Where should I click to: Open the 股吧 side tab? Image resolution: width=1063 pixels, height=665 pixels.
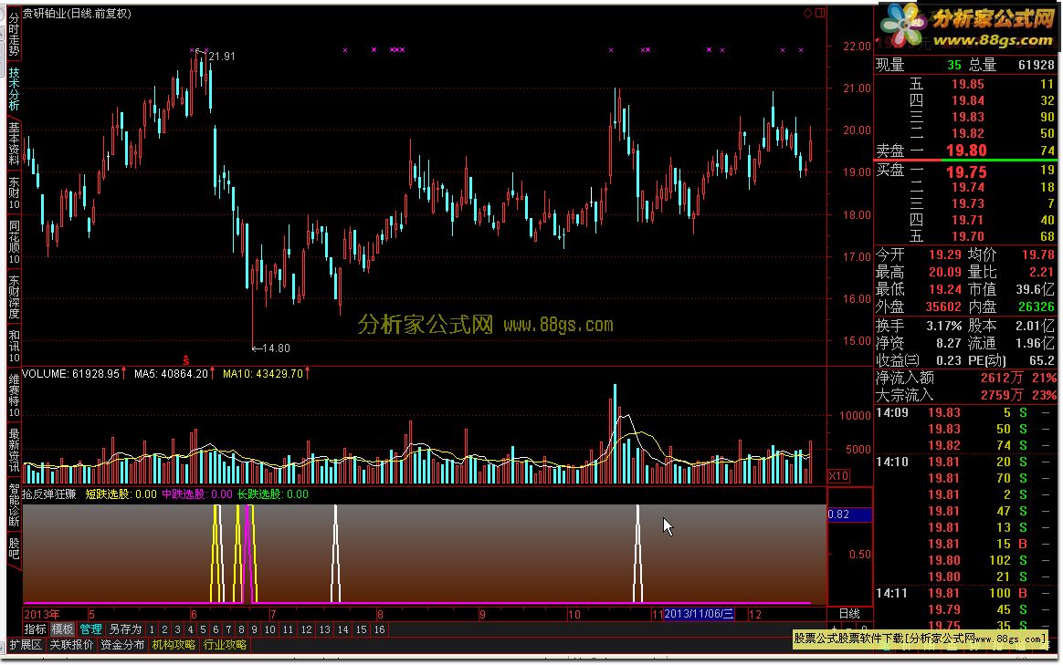point(14,548)
